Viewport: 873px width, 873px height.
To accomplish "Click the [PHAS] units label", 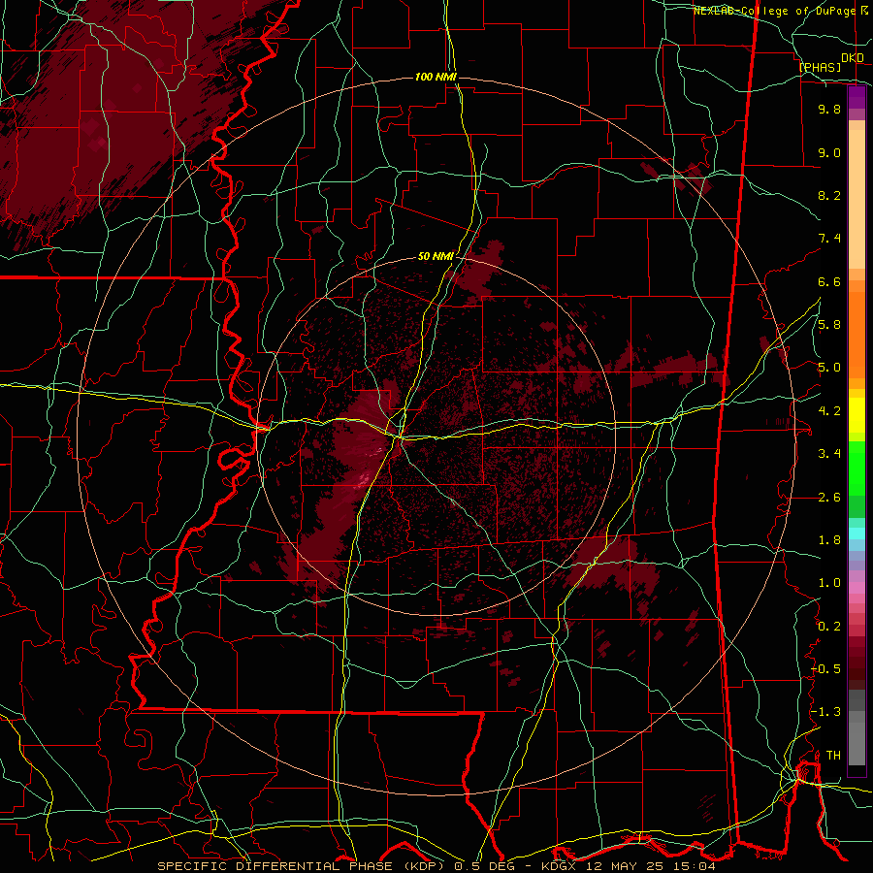I will point(820,67).
